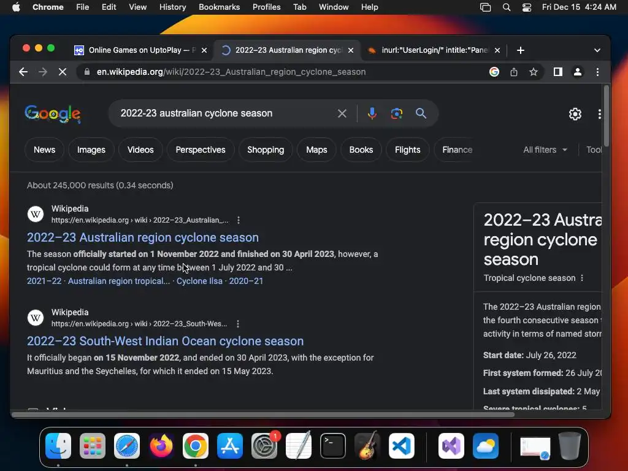The width and height of the screenshot is (628, 471).
Task: Open Launchpad from the dock
Action: coord(93,446)
